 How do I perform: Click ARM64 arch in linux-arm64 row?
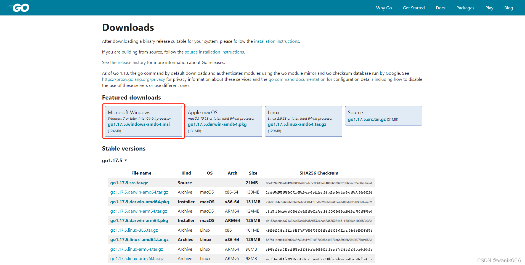(232, 249)
